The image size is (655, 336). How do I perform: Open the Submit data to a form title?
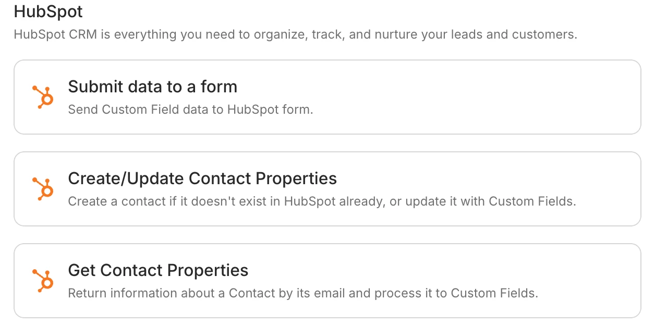(x=152, y=87)
